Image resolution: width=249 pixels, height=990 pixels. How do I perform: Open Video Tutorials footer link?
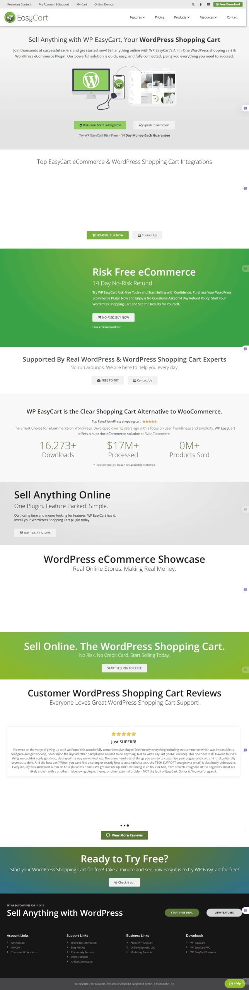click(x=79, y=957)
